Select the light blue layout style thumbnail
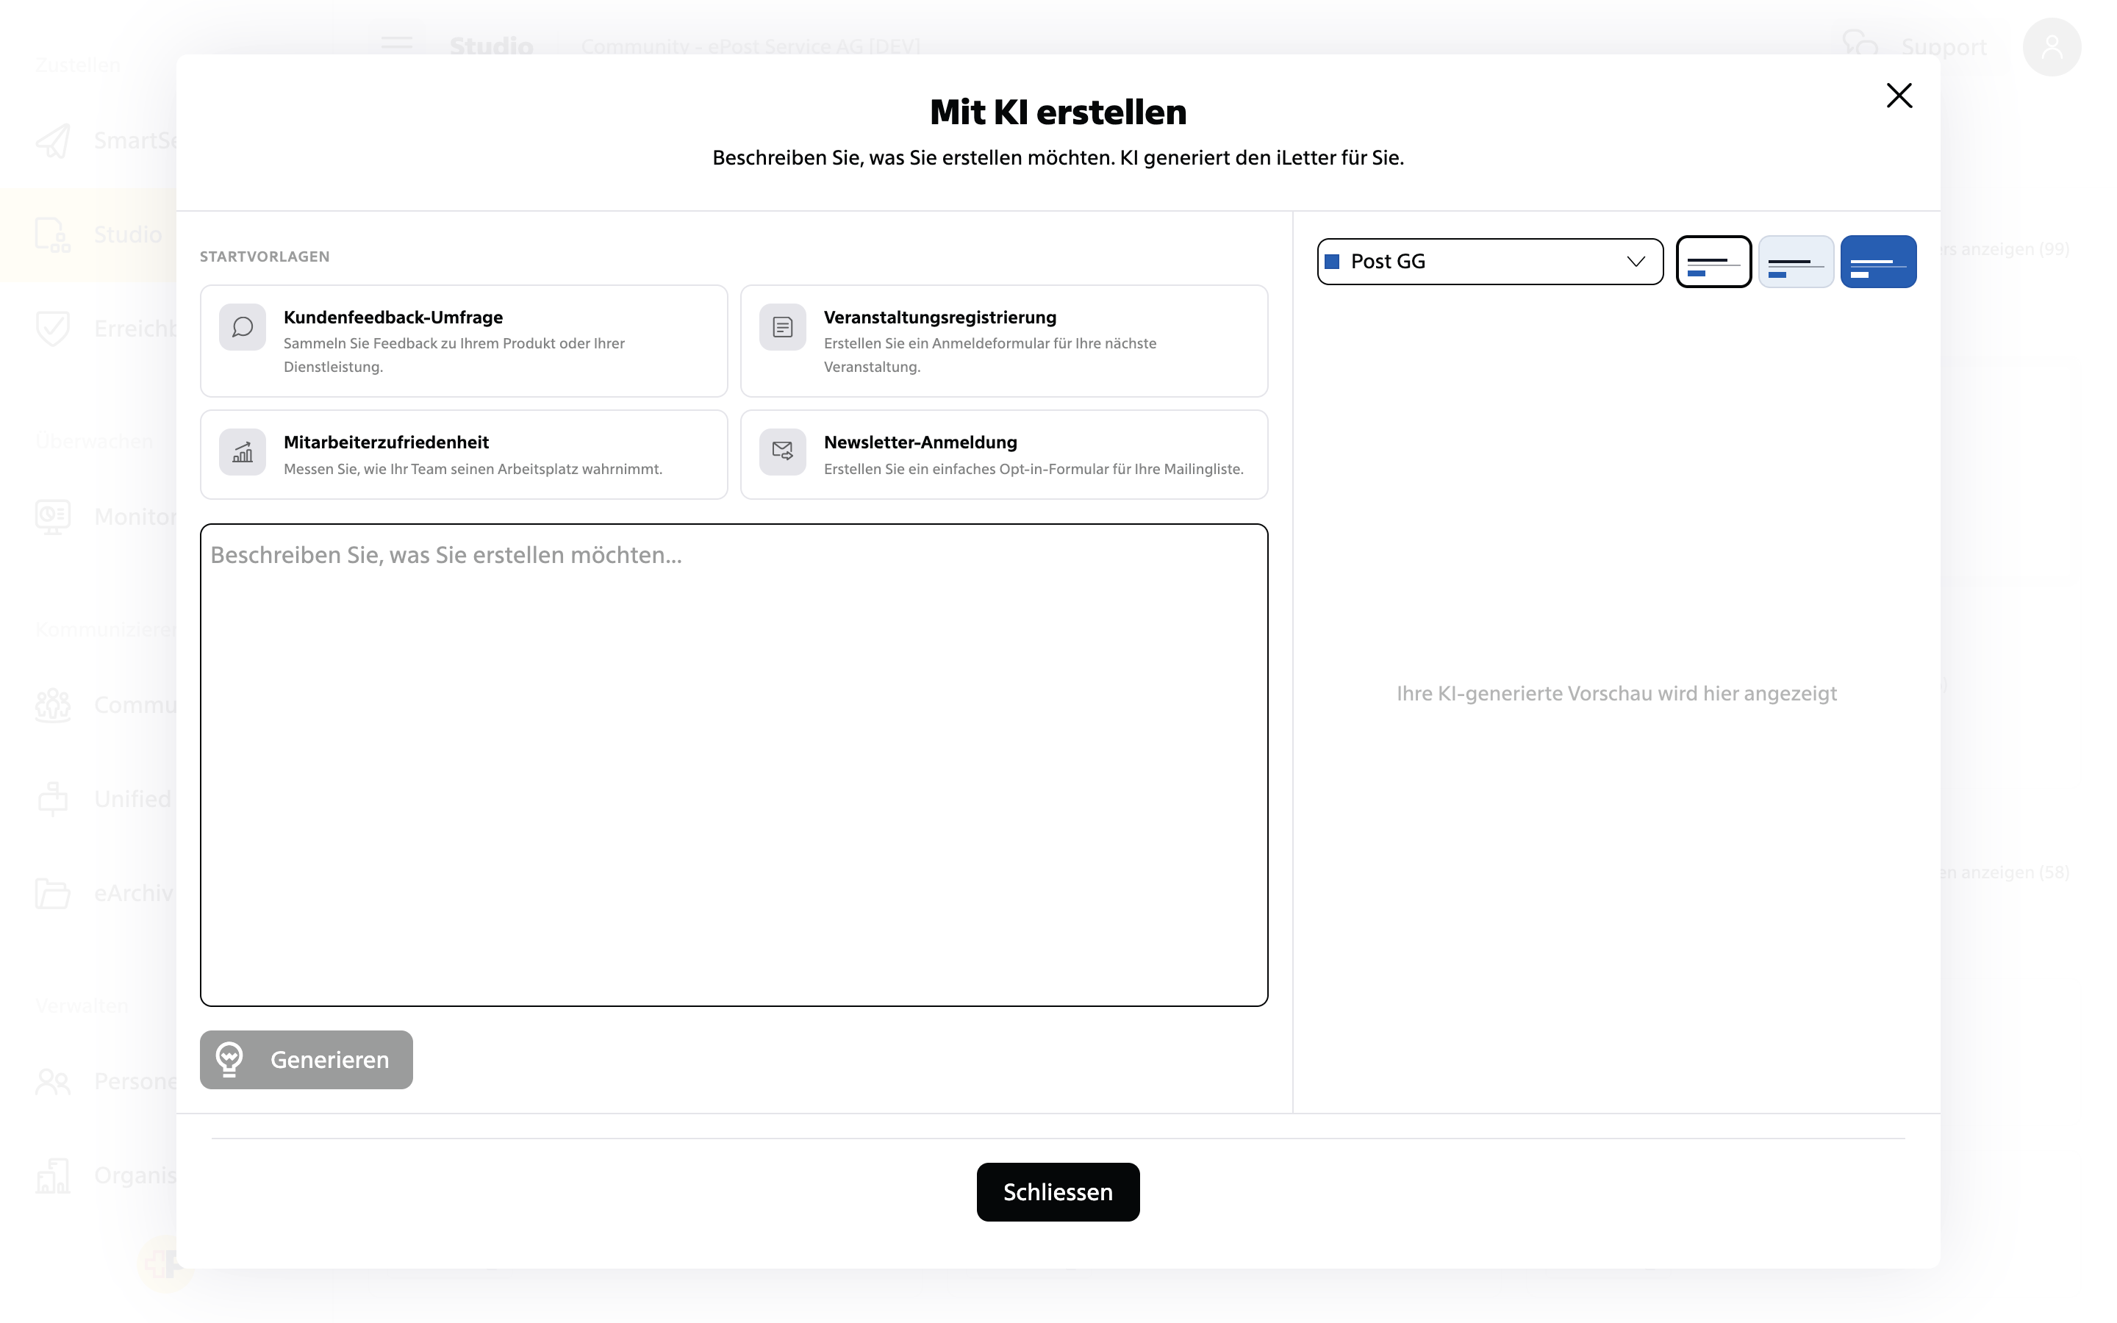This screenshot has height=1323, width=2117. (x=1796, y=262)
